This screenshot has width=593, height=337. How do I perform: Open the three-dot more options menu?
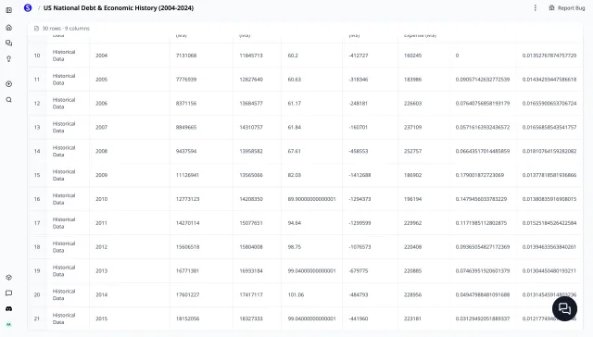pyautogui.click(x=536, y=8)
